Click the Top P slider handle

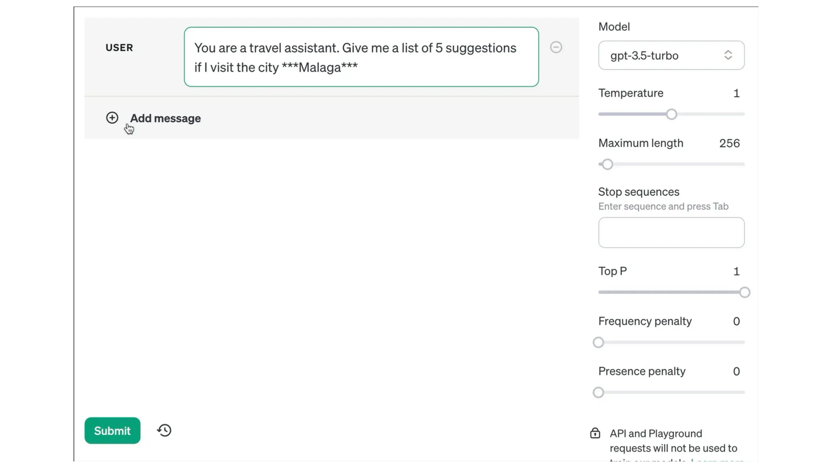tap(744, 292)
